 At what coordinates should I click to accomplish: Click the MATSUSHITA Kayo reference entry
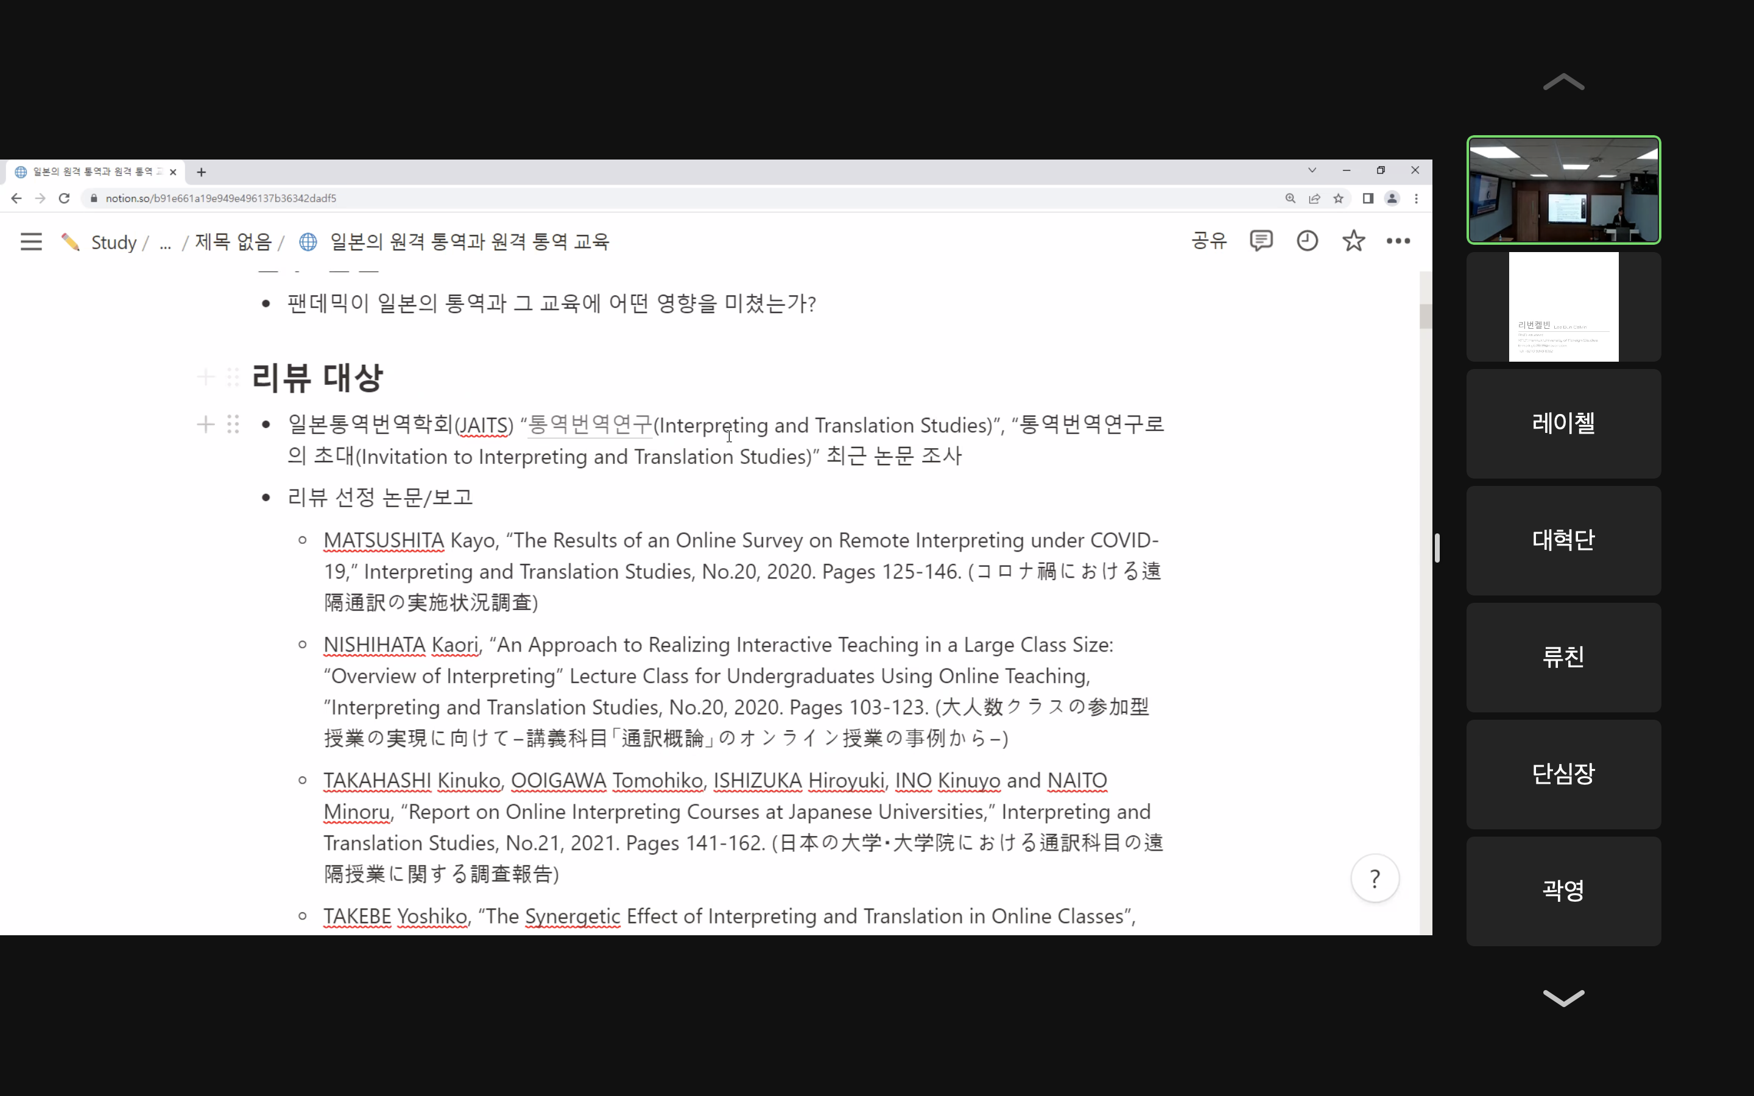[742, 571]
